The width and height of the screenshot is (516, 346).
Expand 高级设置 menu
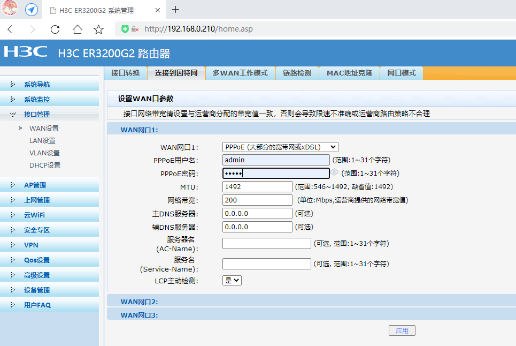[x=49, y=275]
